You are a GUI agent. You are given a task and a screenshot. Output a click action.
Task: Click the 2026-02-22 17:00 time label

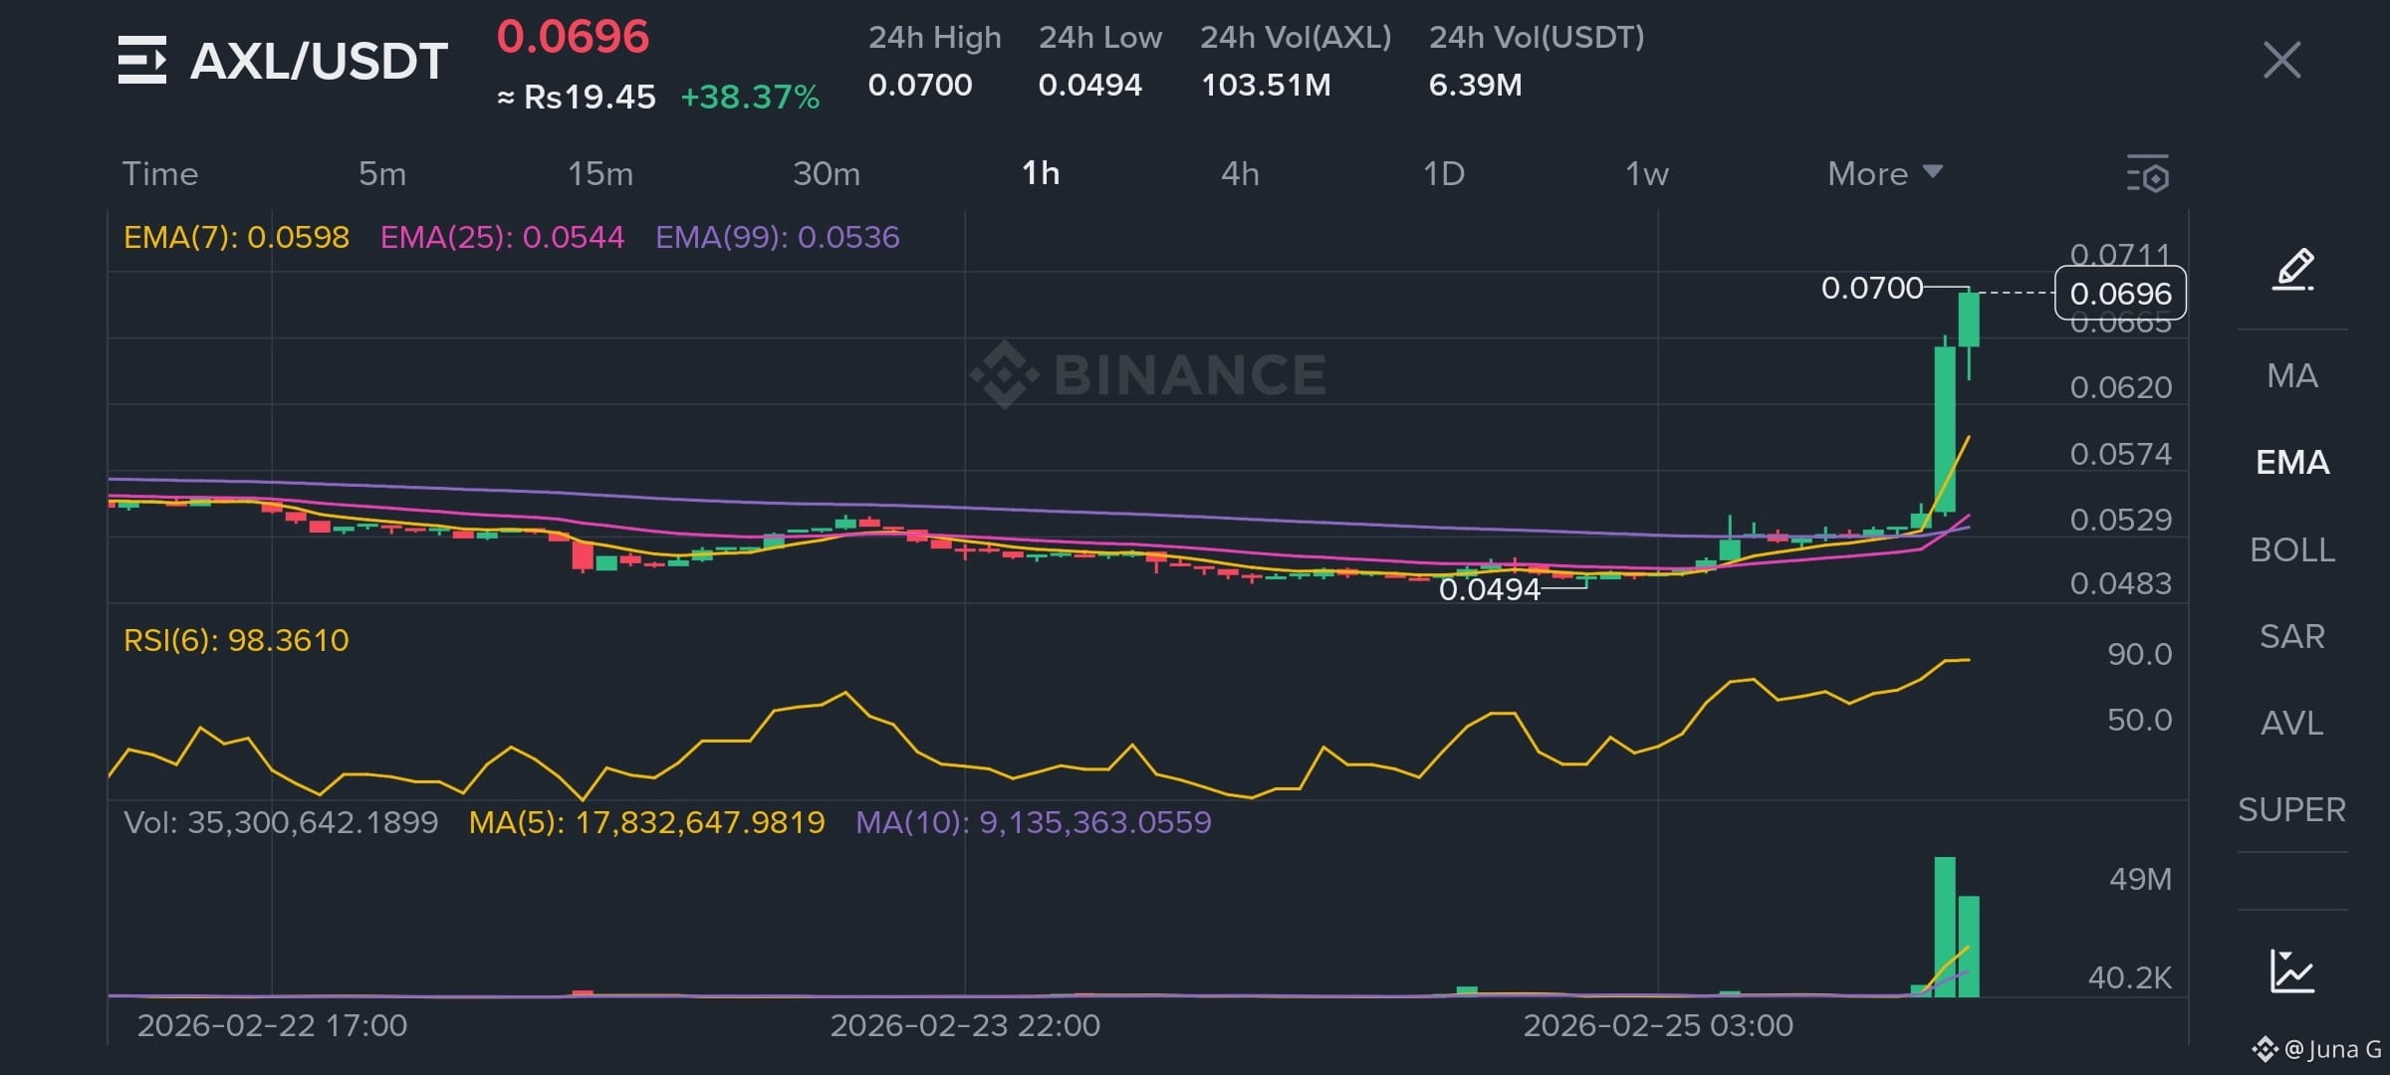[x=272, y=1025]
